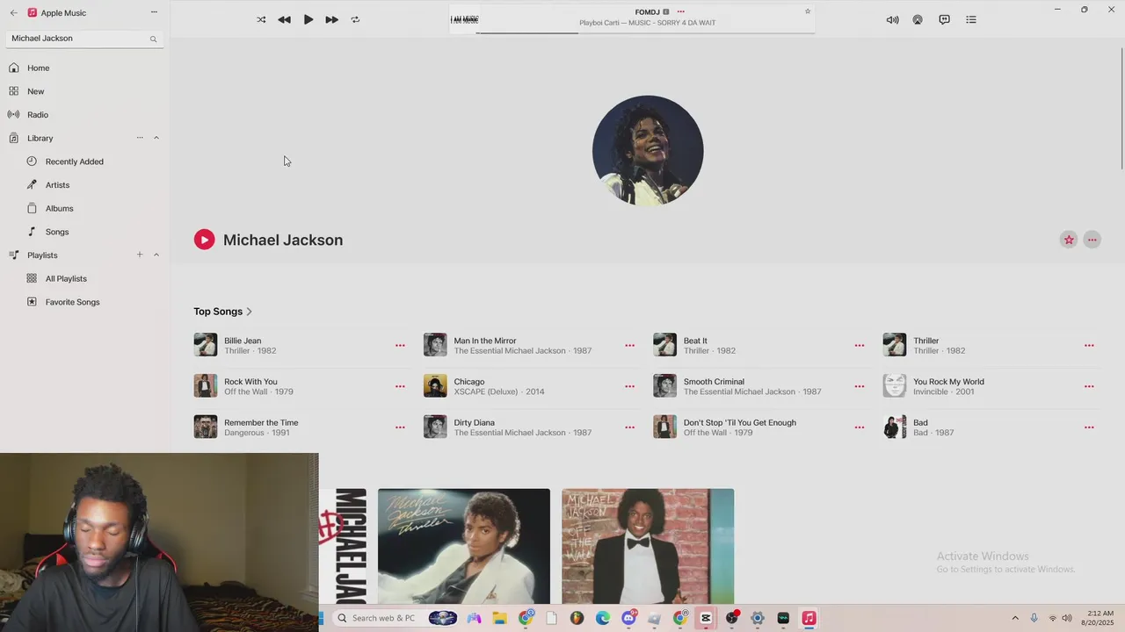Viewport: 1125px width, 632px height.
Task: Favorite the now playing song FOMDJ
Action: 807,11
